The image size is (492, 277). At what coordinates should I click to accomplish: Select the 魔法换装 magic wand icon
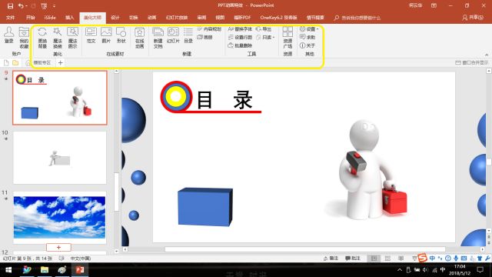(58, 38)
